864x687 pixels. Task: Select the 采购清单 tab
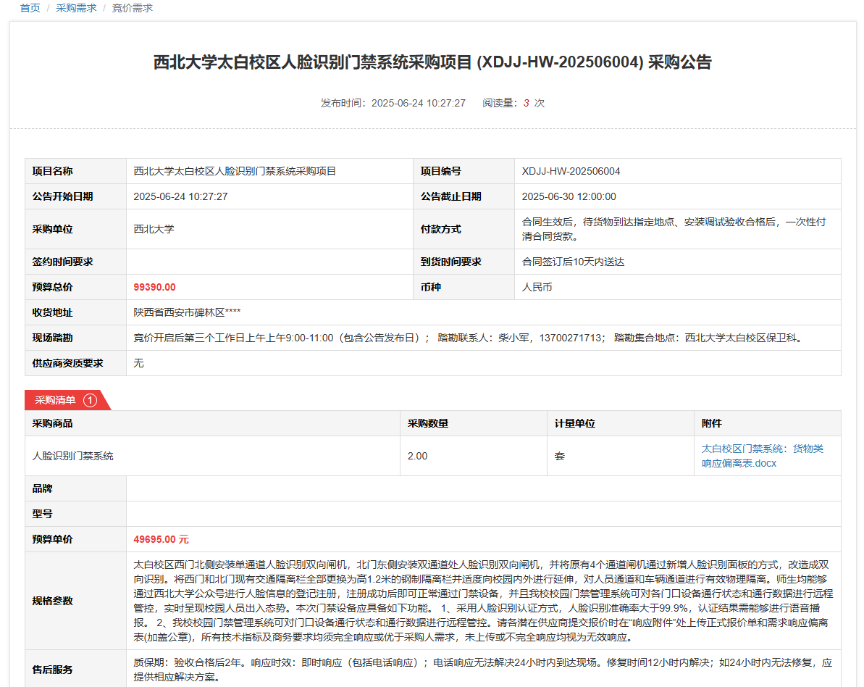pyautogui.click(x=56, y=400)
